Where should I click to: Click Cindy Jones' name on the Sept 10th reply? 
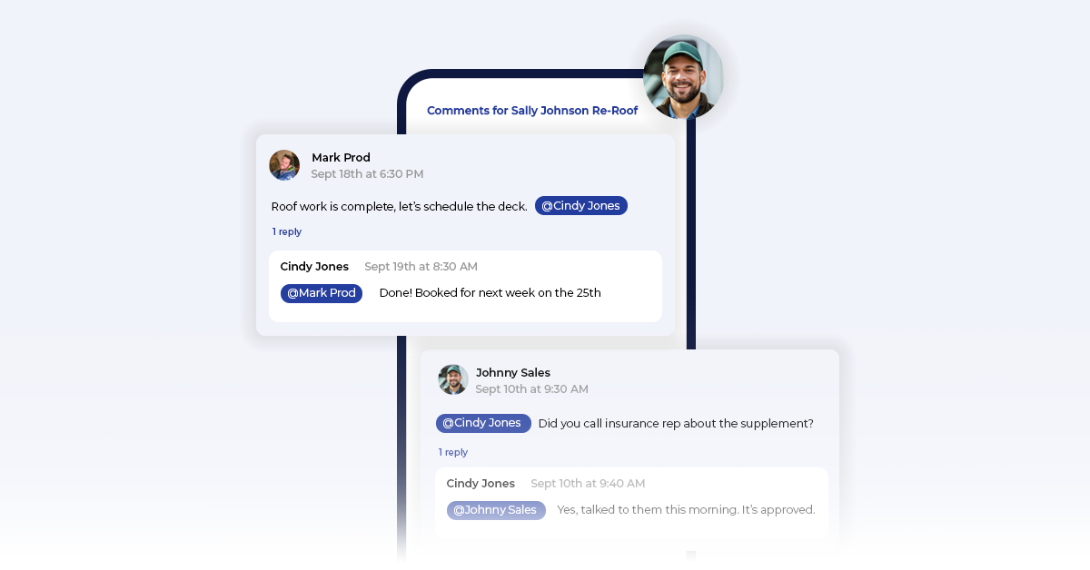[481, 484]
